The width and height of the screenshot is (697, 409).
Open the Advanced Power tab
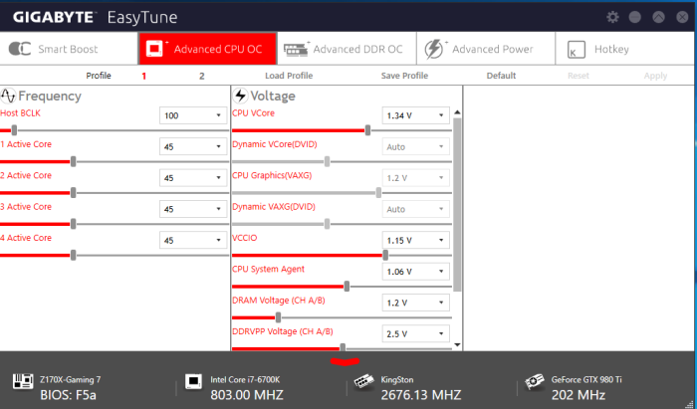pos(486,49)
